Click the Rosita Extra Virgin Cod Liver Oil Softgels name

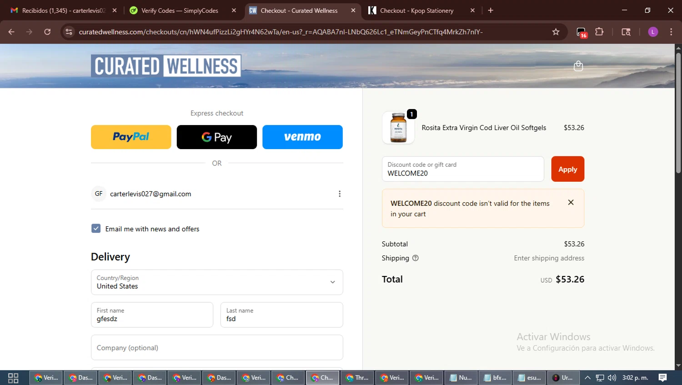coord(484,128)
